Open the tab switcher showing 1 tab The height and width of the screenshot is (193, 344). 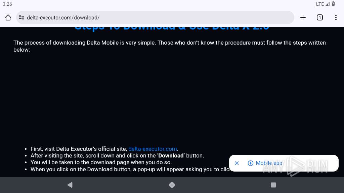click(x=320, y=17)
